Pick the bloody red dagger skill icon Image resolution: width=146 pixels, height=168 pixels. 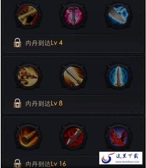(x=73, y=137)
